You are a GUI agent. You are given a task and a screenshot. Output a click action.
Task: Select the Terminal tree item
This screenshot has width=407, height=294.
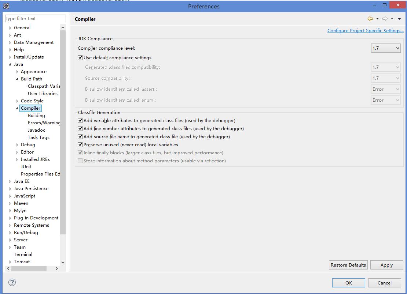[x=23, y=255]
